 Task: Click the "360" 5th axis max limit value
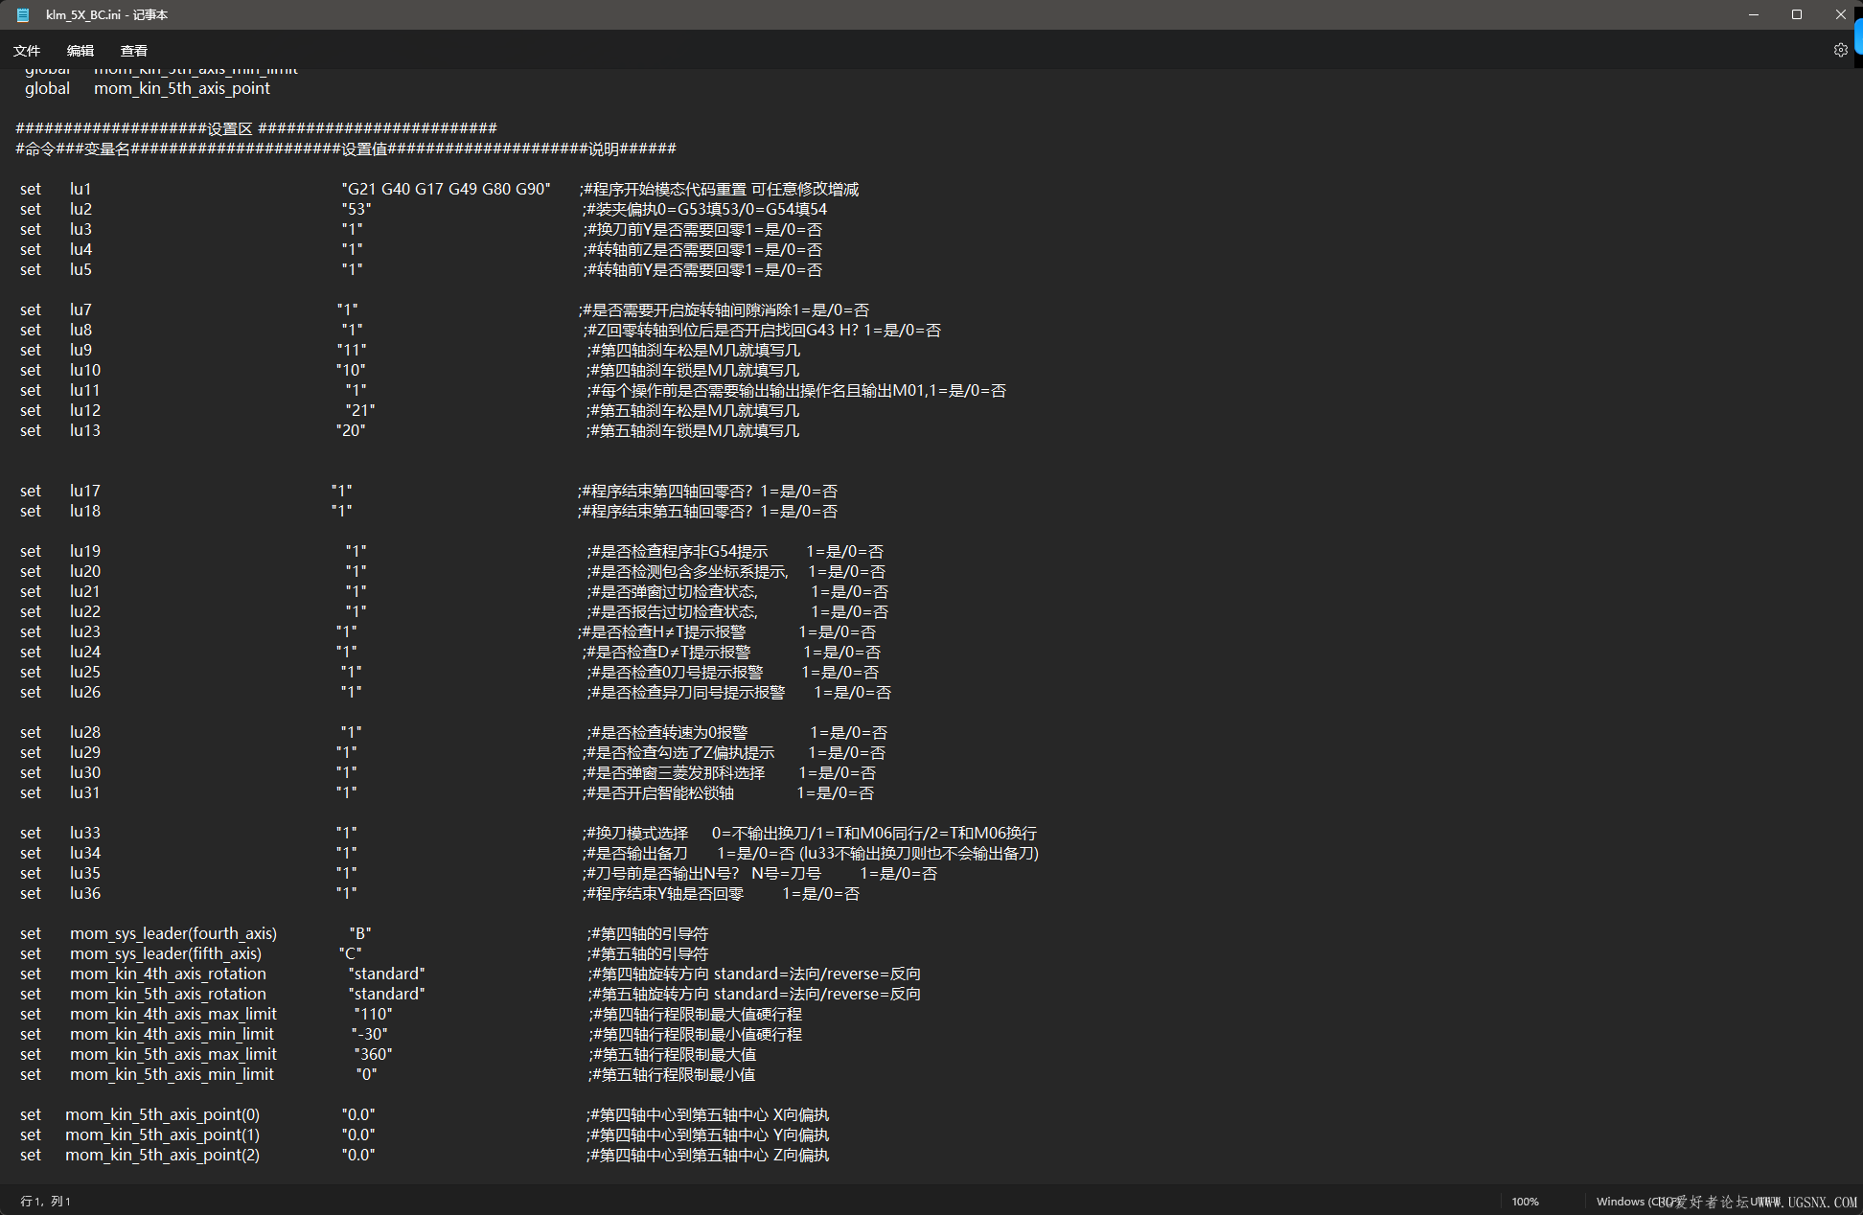(373, 1054)
